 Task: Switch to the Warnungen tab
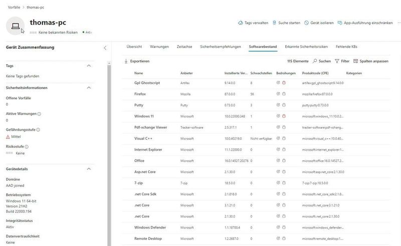coord(159,47)
